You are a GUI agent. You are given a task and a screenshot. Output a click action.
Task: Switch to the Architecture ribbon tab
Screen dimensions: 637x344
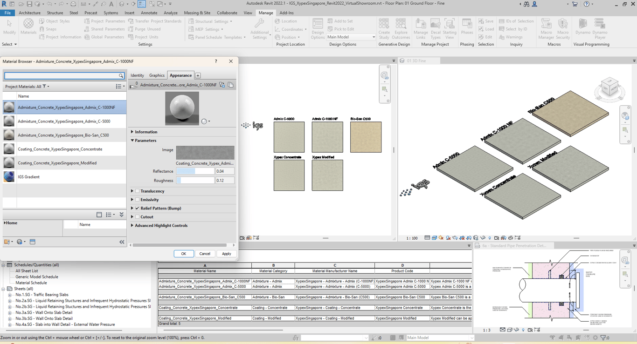(29, 13)
